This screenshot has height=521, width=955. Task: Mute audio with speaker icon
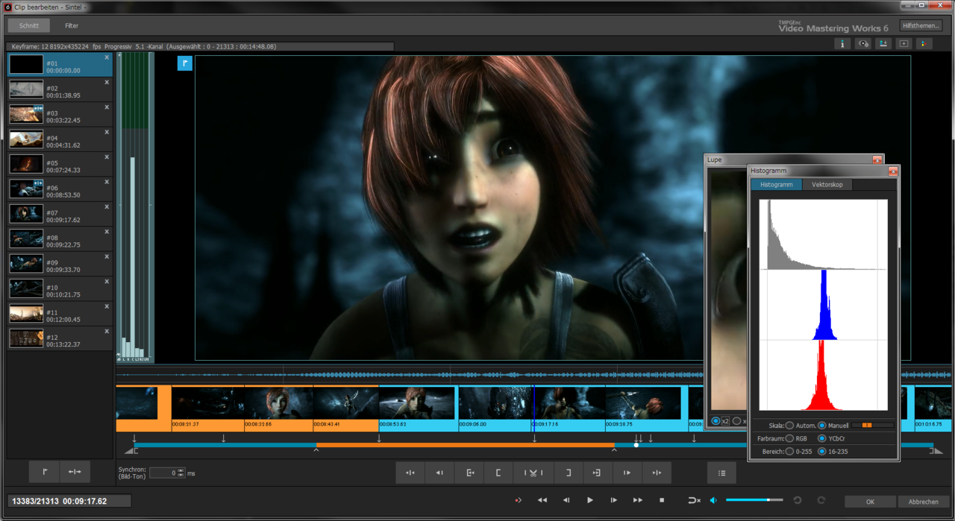(713, 500)
